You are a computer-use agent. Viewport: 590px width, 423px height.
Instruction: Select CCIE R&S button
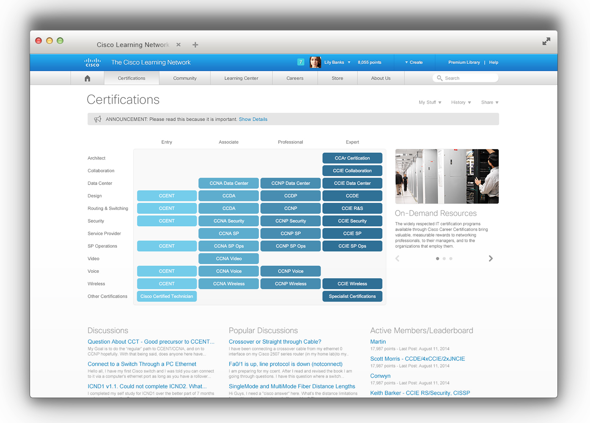[352, 208]
